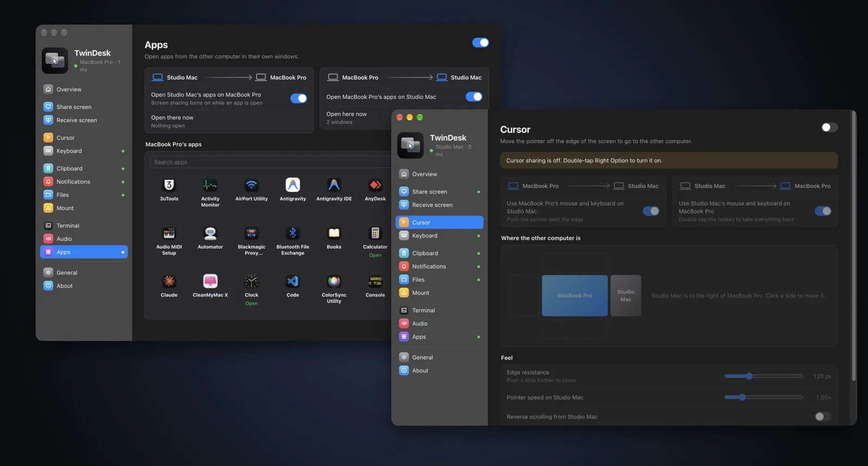Open Keyboard in the back Apps window sidebar

coord(84,151)
